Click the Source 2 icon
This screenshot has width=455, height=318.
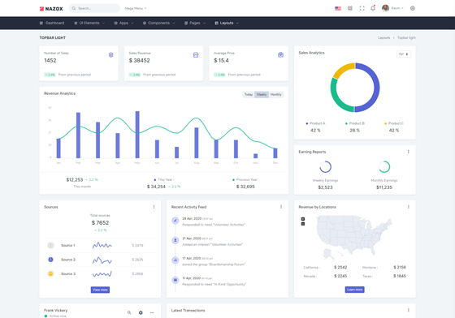(x=50, y=260)
